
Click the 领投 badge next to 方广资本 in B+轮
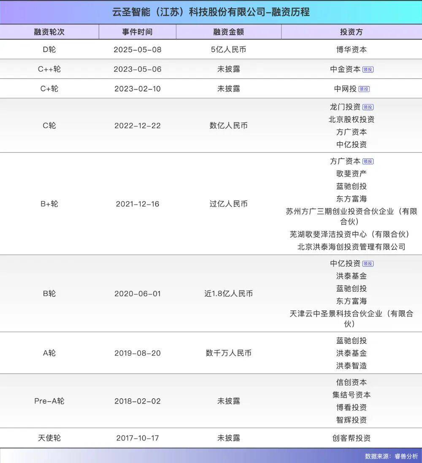[x=368, y=162]
